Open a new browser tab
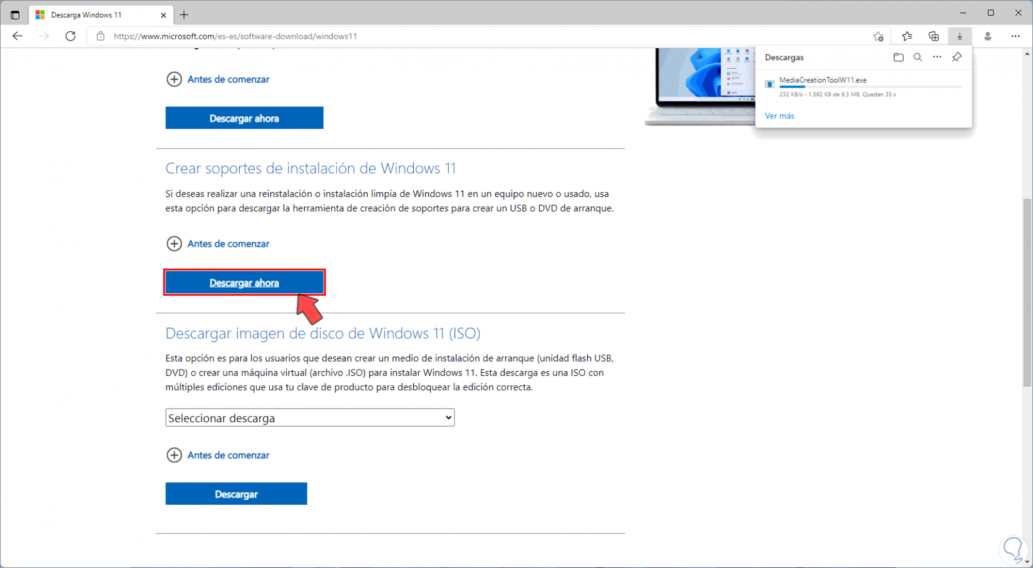 point(184,15)
